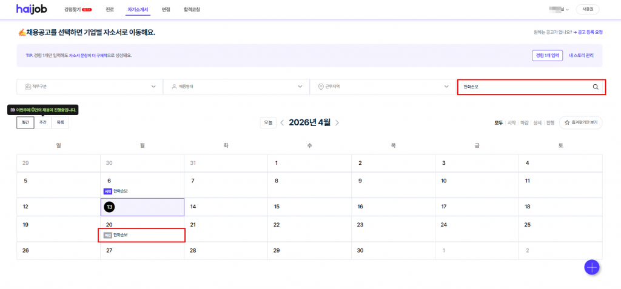Switch calendar to 주간 view

tap(43, 122)
